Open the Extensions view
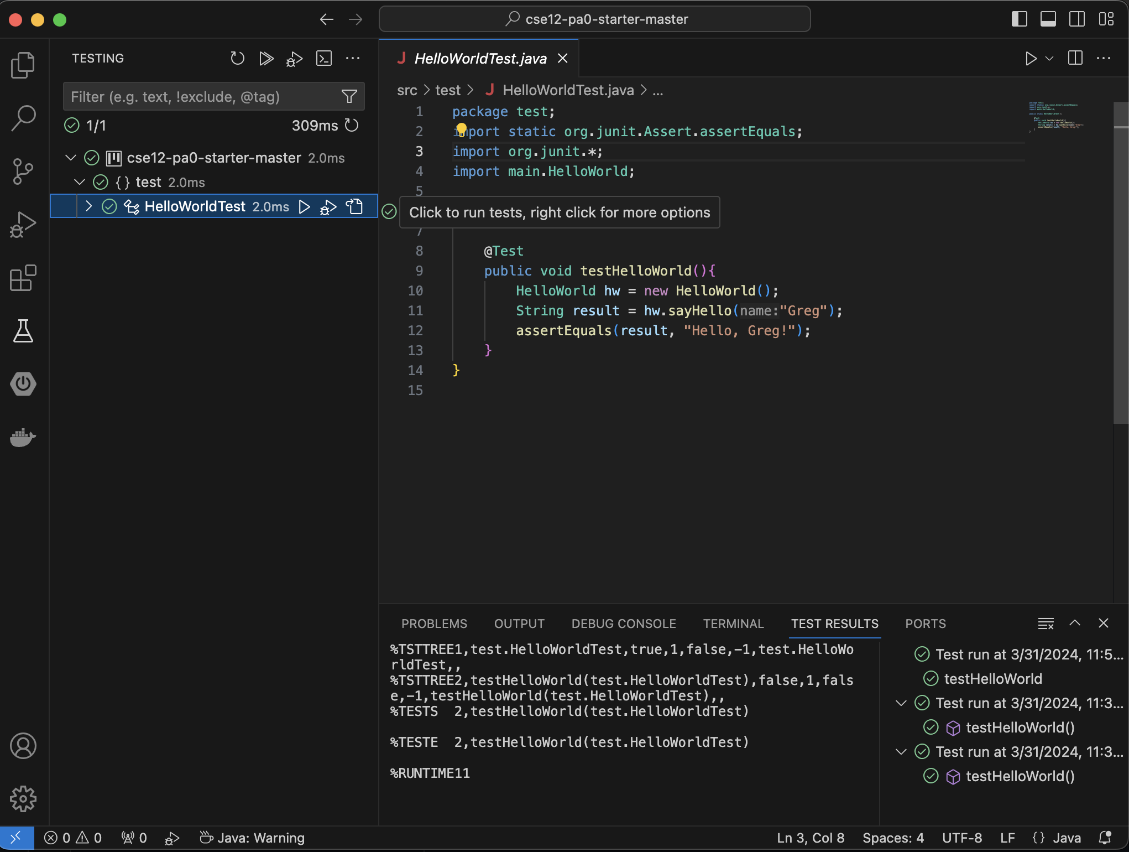Screen dimensions: 1129x852 (x=23, y=278)
